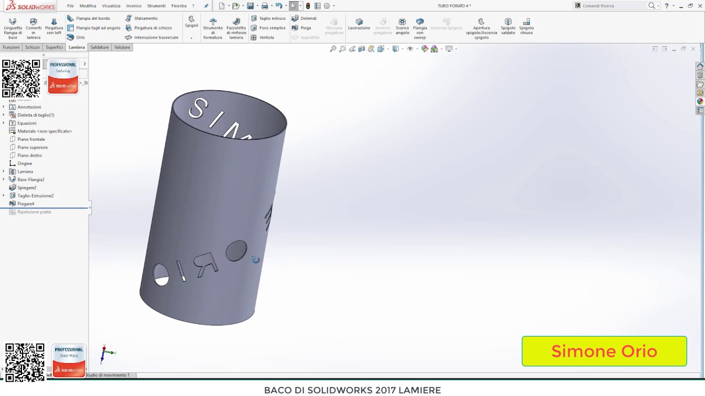Click Edit Appearance color sphere icon
Image resolution: width=705 pixels, height=396 pixels.
point(424,49)
